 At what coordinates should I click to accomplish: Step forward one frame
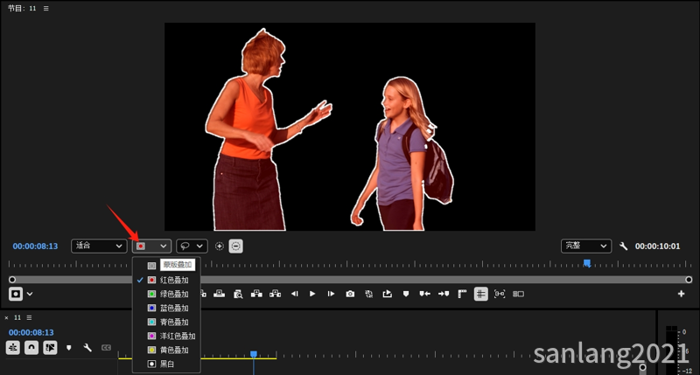pyautogui.click(x=331, y=294)
